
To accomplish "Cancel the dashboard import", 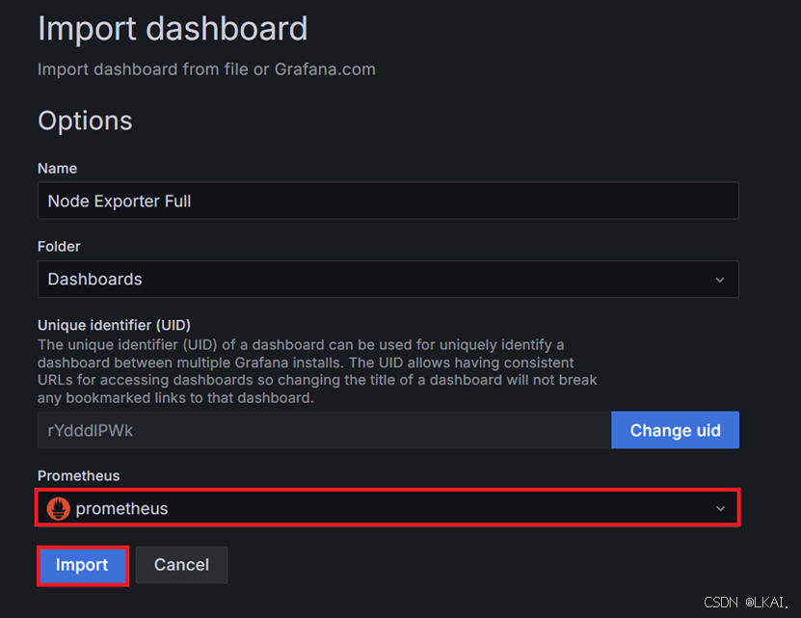I will pyautogui.click(x=181, y=565).
